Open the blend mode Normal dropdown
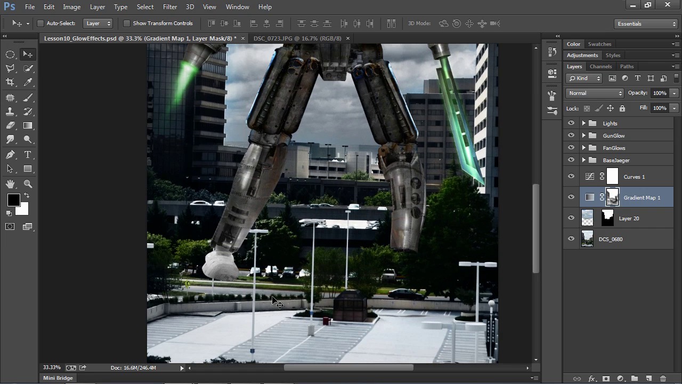The height and width of the screenshot is (384, 682). pos(594,93)
